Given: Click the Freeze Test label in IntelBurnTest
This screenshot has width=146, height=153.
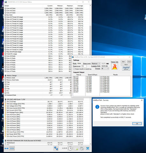Looking at the screenshot, I should (x=114, y=62).
